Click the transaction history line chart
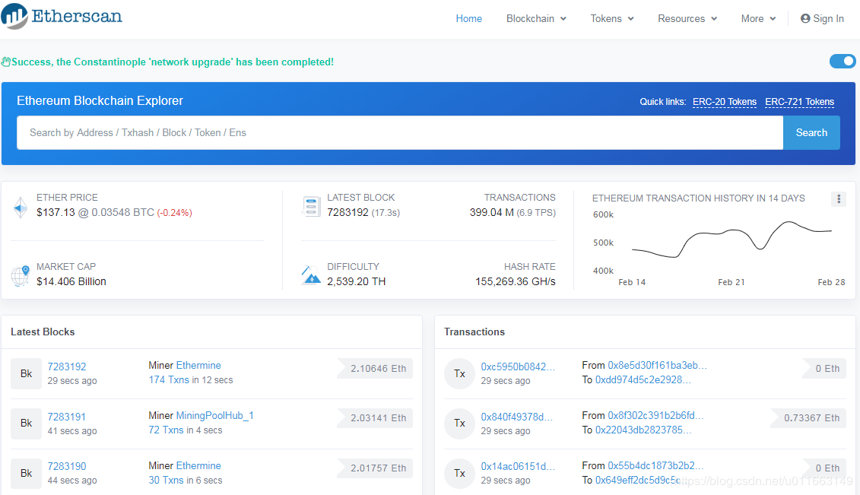Screen dimensions: 860x495 (731, 240)
